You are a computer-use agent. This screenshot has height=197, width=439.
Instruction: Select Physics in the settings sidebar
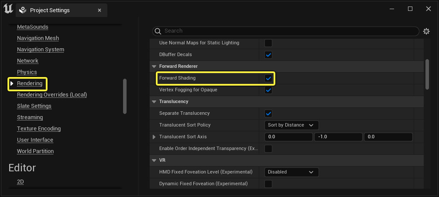(27, 72)
